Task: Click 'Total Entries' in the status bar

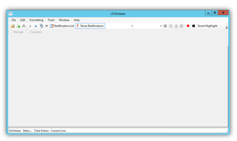Action: click(41, 131)
